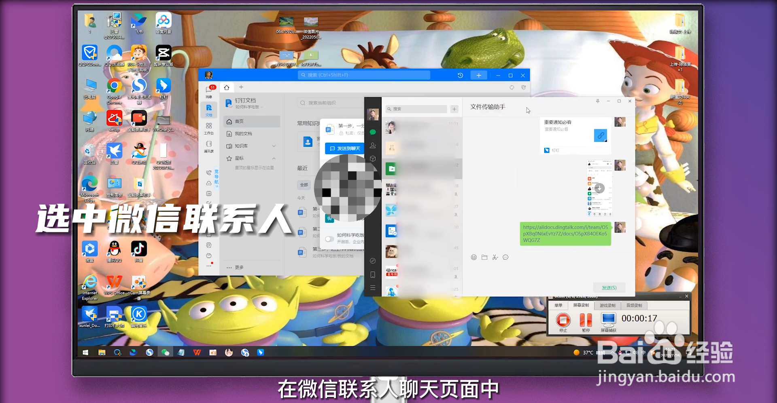Select 文档 in DingTalk sidebar

point(209,110)
